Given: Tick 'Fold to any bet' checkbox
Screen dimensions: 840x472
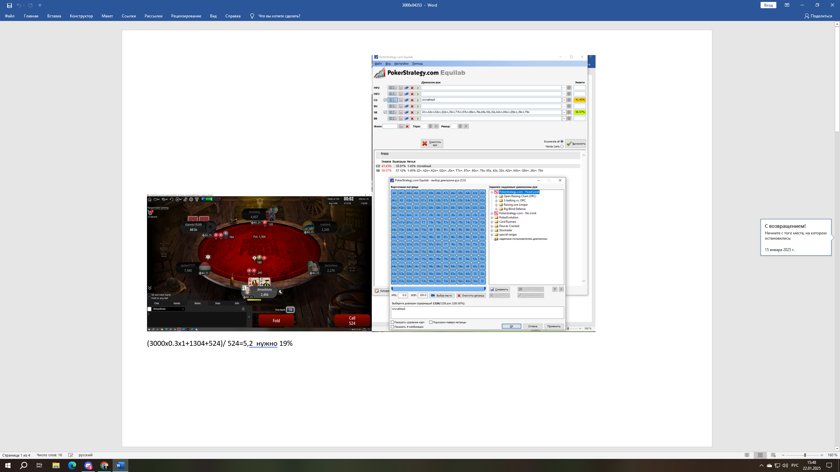Looking at the screenshot, I should coord(149,298).
